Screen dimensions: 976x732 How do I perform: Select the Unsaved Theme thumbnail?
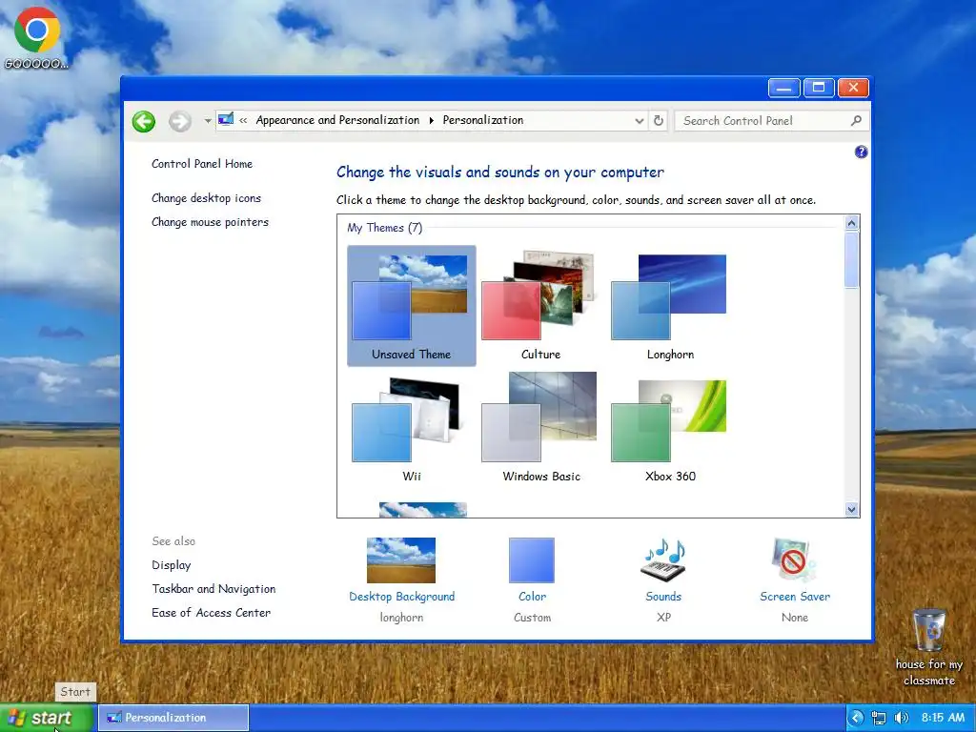click(x=412, y=306)
